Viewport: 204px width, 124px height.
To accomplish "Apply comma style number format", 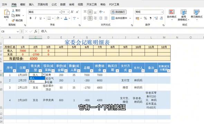I will pyautogui.click(x=150, y=18).
